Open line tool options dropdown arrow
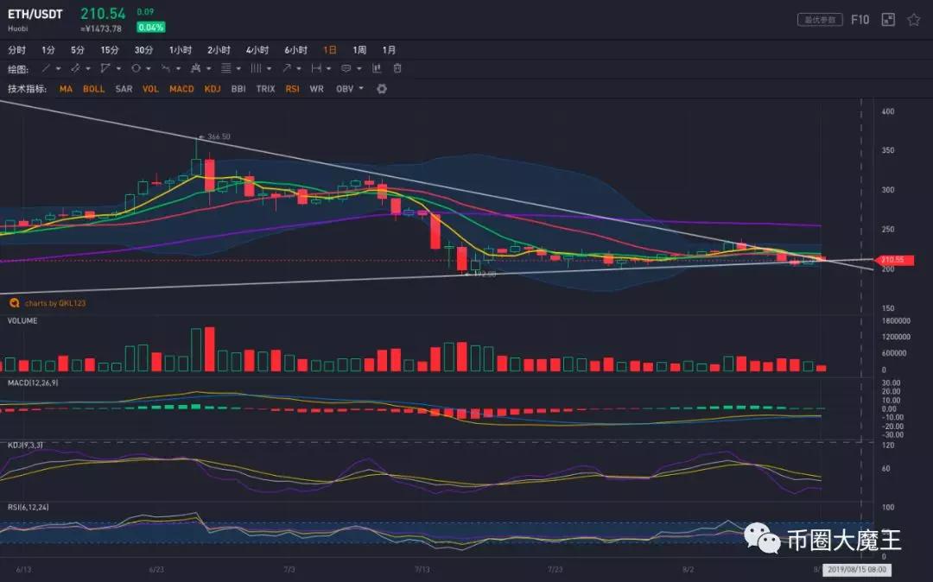 coord(59,69)
